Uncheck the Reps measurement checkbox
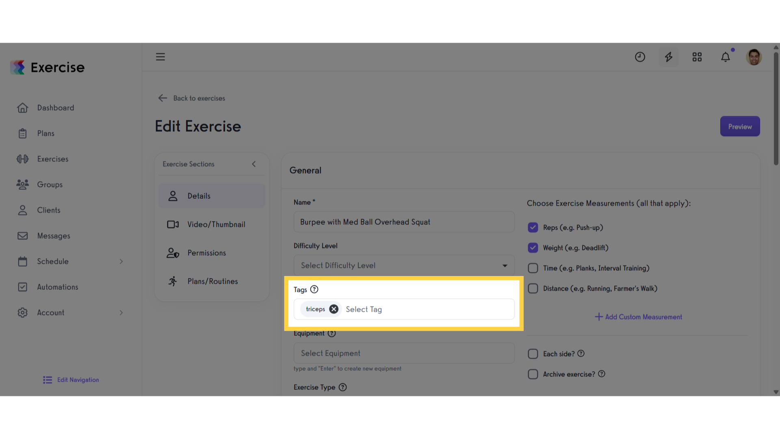Image resolution: width=780 pixels, height=439 pixels. (x=533, y=227)
